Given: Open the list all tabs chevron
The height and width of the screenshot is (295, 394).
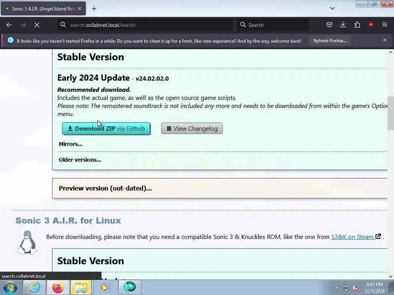Looking at the screenshot, I should (332, 8).
